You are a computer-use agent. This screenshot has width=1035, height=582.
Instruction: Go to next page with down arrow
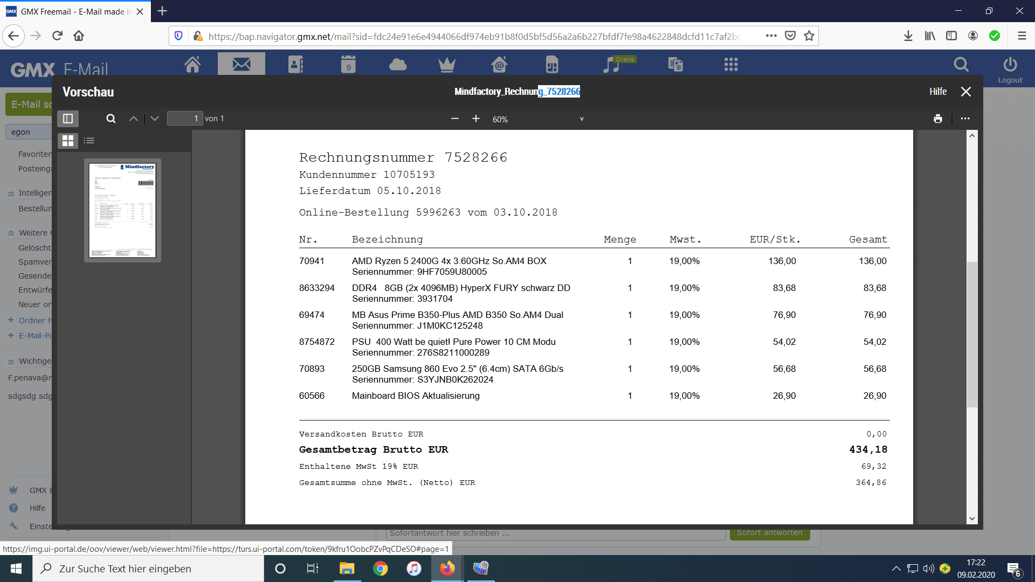155,119
